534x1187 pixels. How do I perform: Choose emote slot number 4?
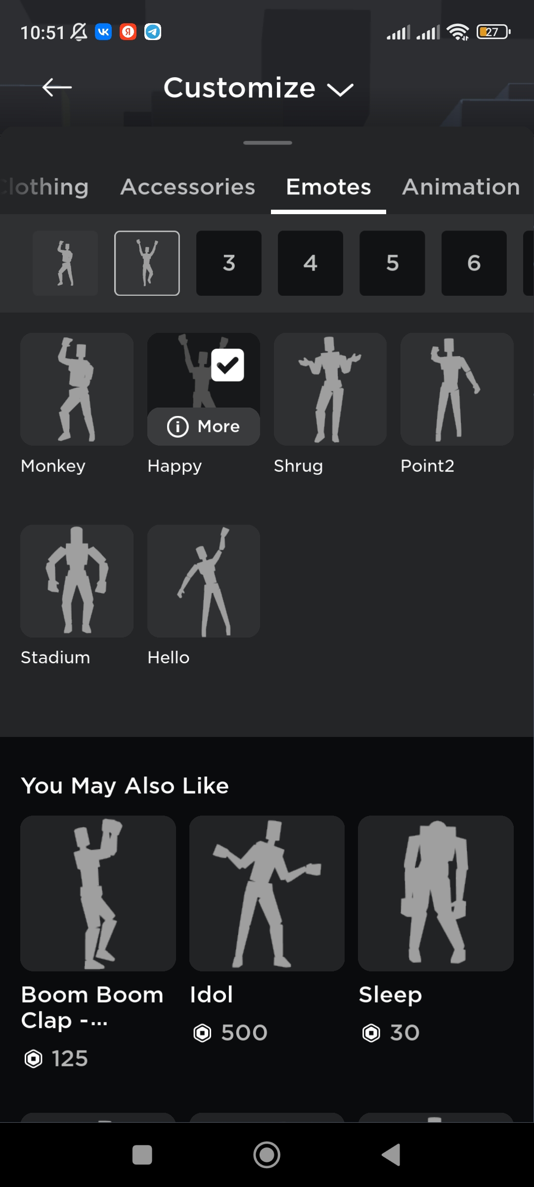(311, 263)
